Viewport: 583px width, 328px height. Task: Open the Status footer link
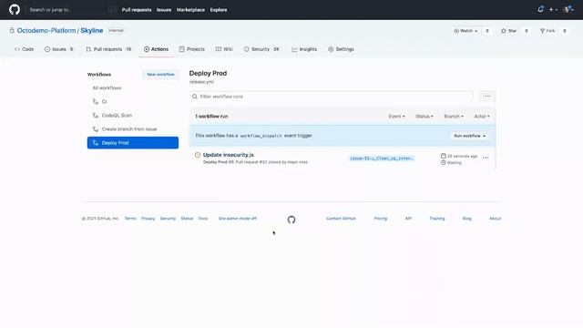pos(187,219)
